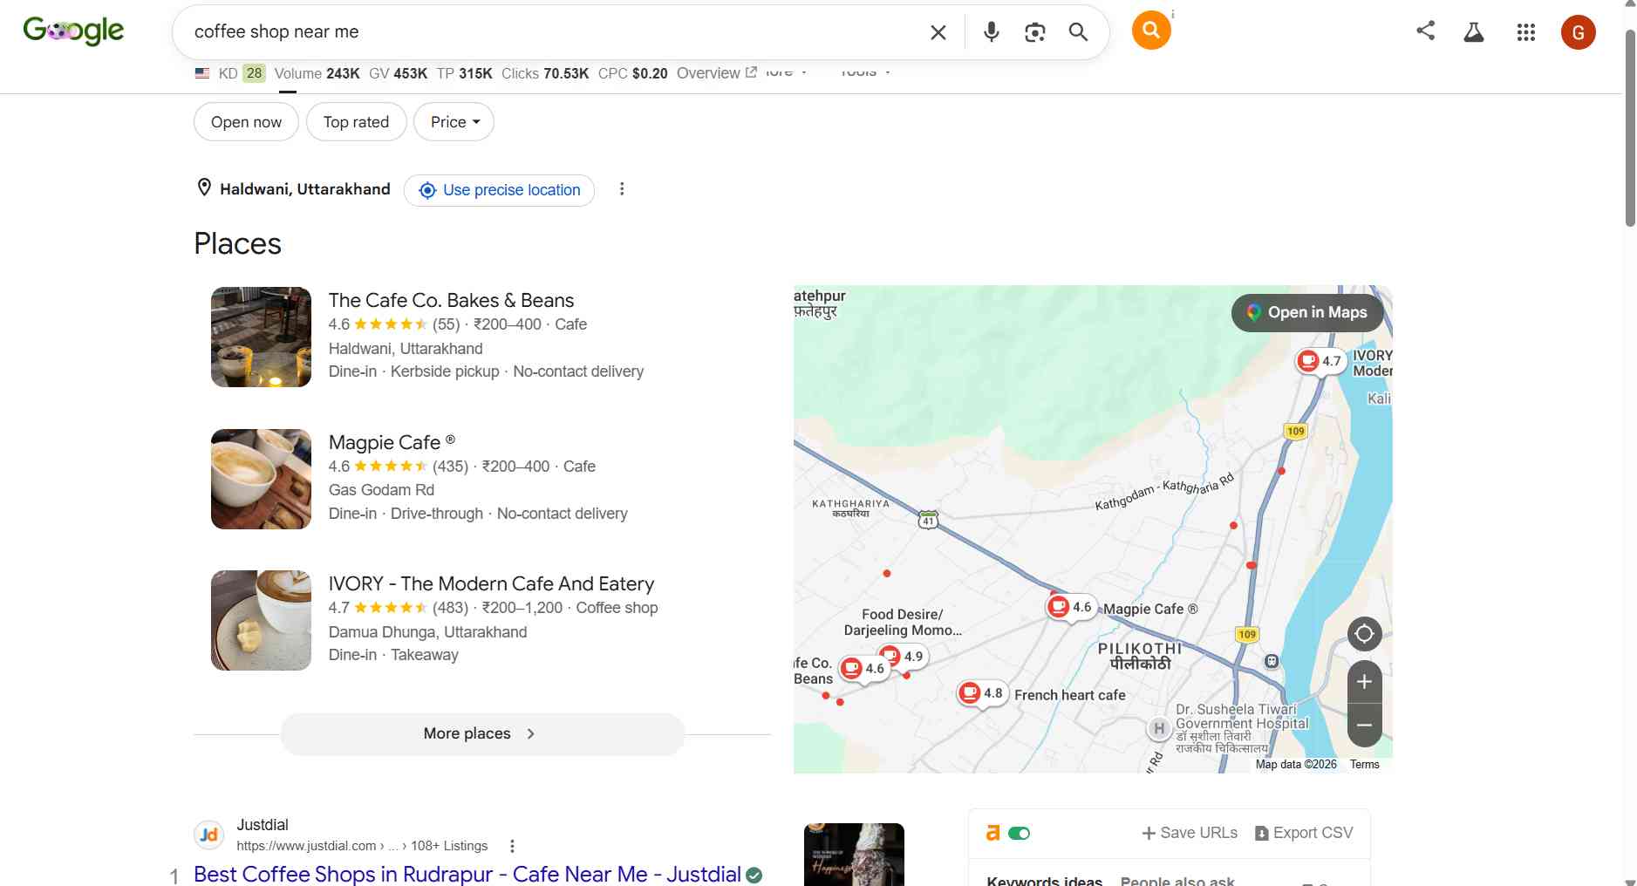Viewport: 1637px width, 886px height.
Task: Open the Google account avatar G
Action: [1579, 32]
